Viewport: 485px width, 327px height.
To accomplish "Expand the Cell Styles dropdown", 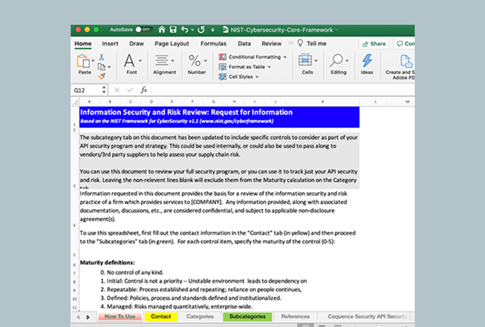I will 239,77.
